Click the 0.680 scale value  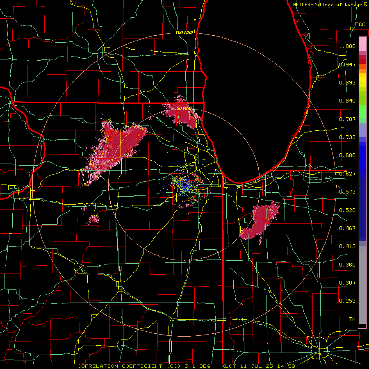347,155
